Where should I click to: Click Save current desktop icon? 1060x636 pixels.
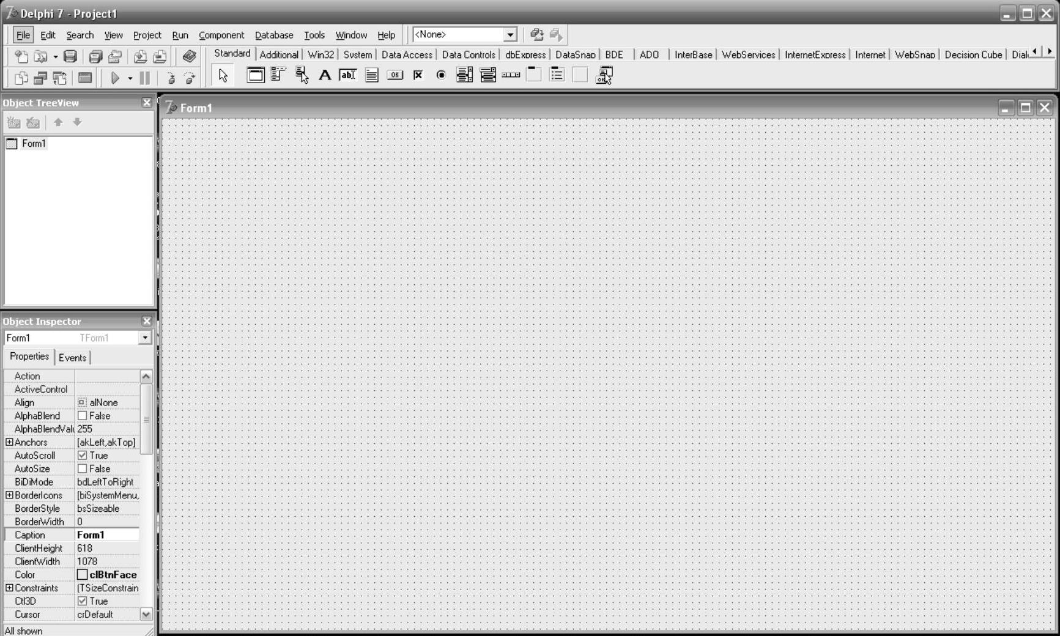[536, 35]
